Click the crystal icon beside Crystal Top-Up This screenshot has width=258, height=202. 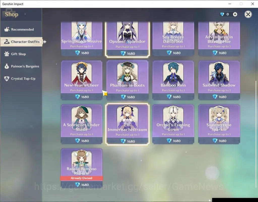pyautogui.click(x=7, y=79)
